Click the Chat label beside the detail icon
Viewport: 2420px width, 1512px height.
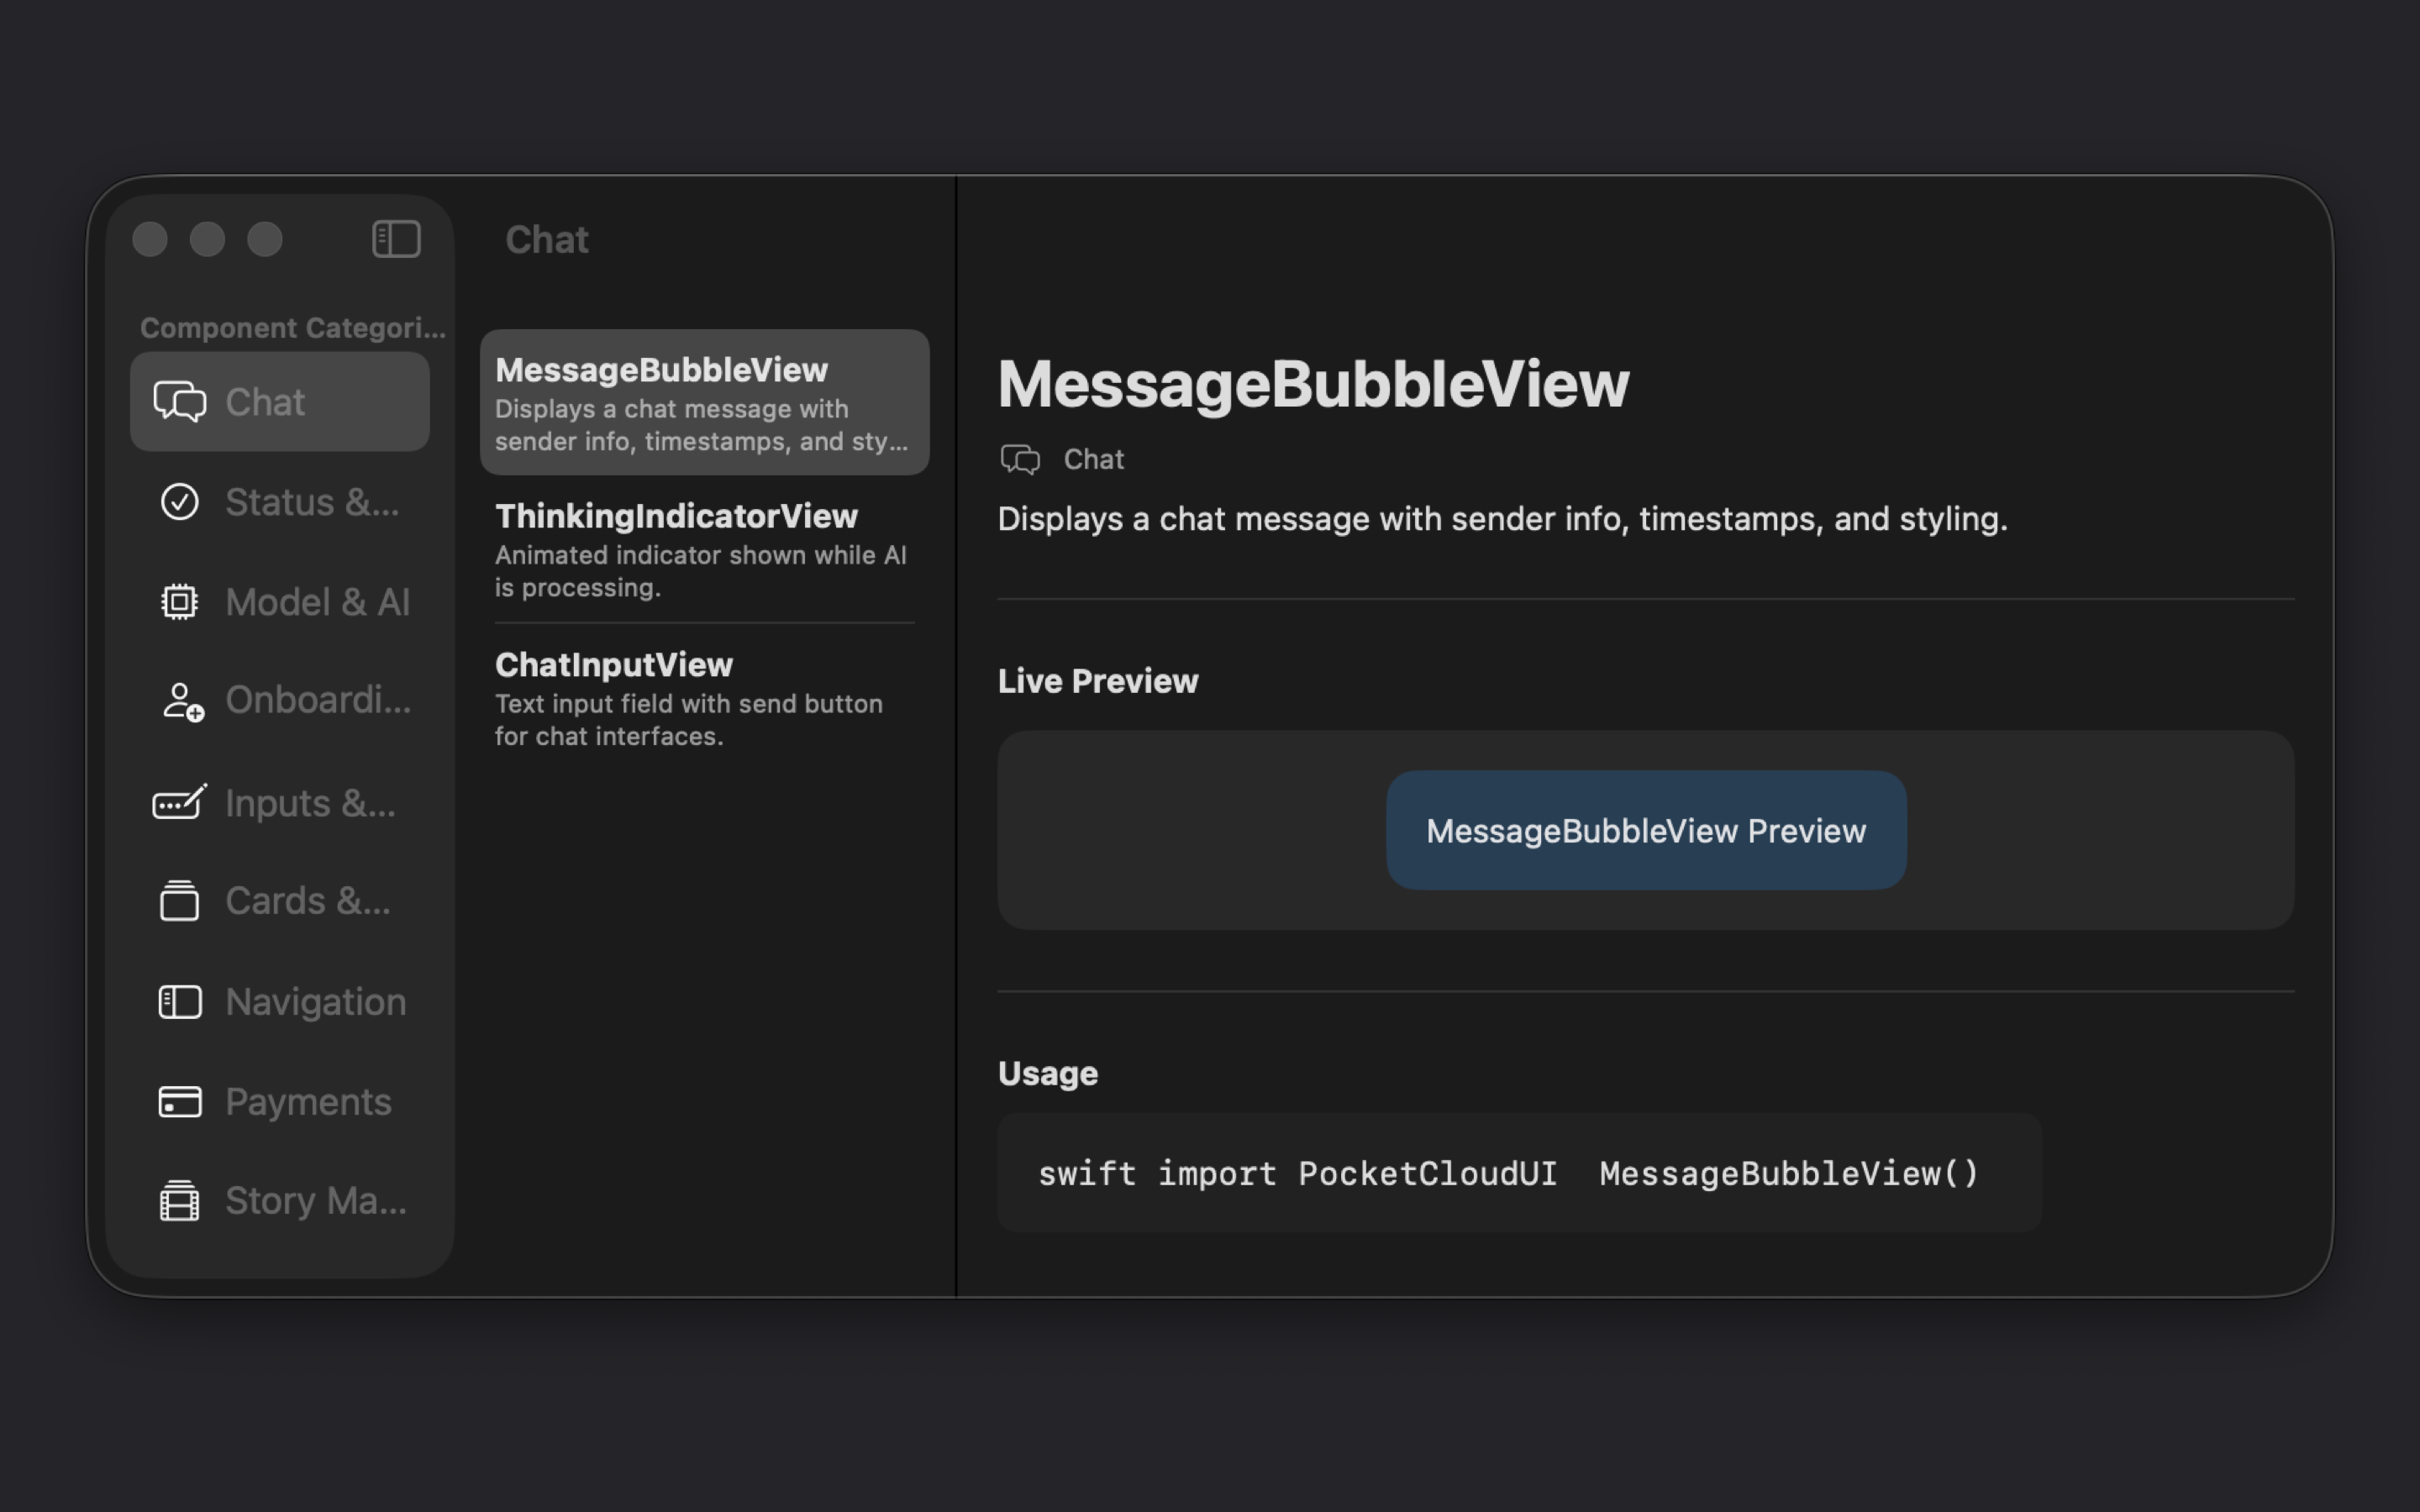1094,459
